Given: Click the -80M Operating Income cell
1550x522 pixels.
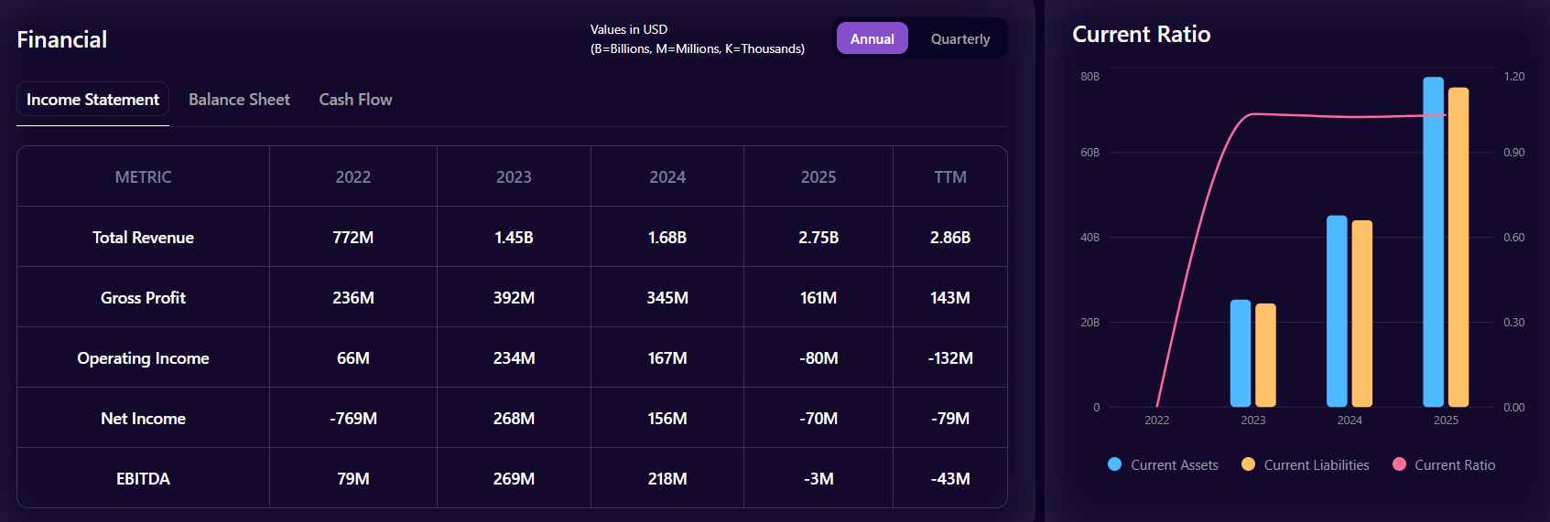Looking at the screenshot, I should (x=818, y=358).
